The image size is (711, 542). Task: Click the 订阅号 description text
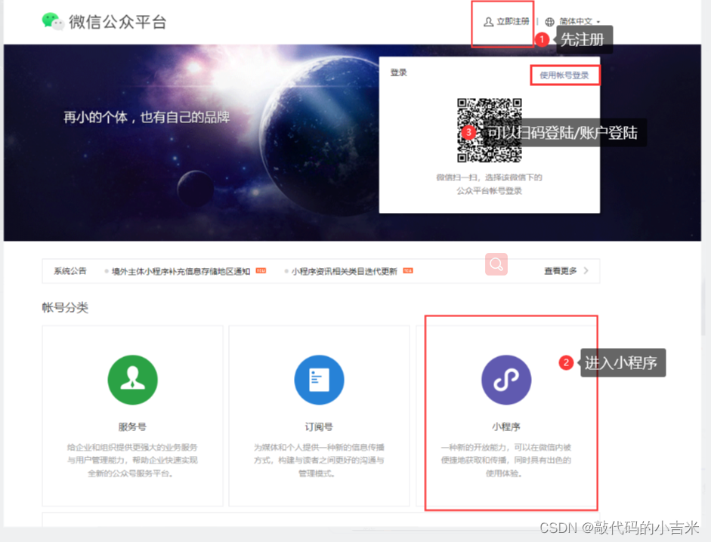319,460
